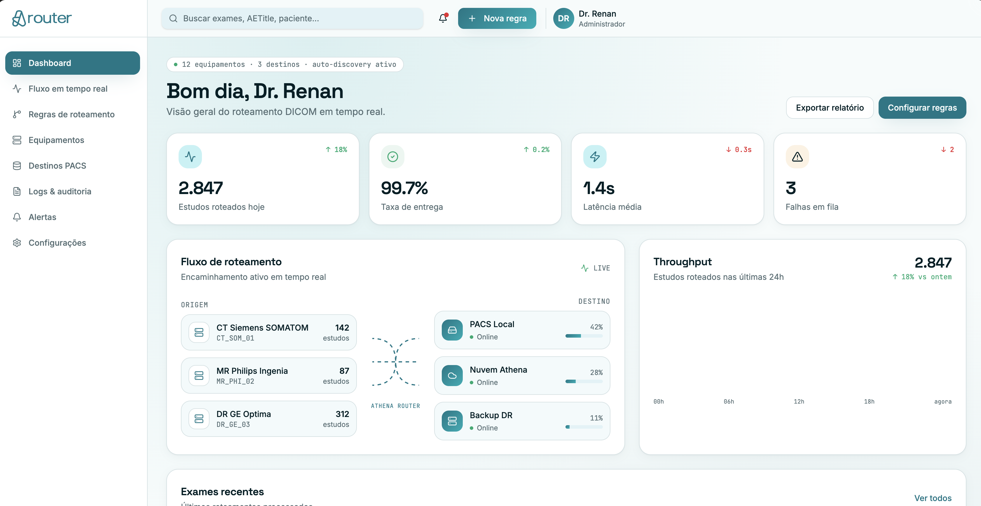Click the agora label on chart axis

coord(942,401)
